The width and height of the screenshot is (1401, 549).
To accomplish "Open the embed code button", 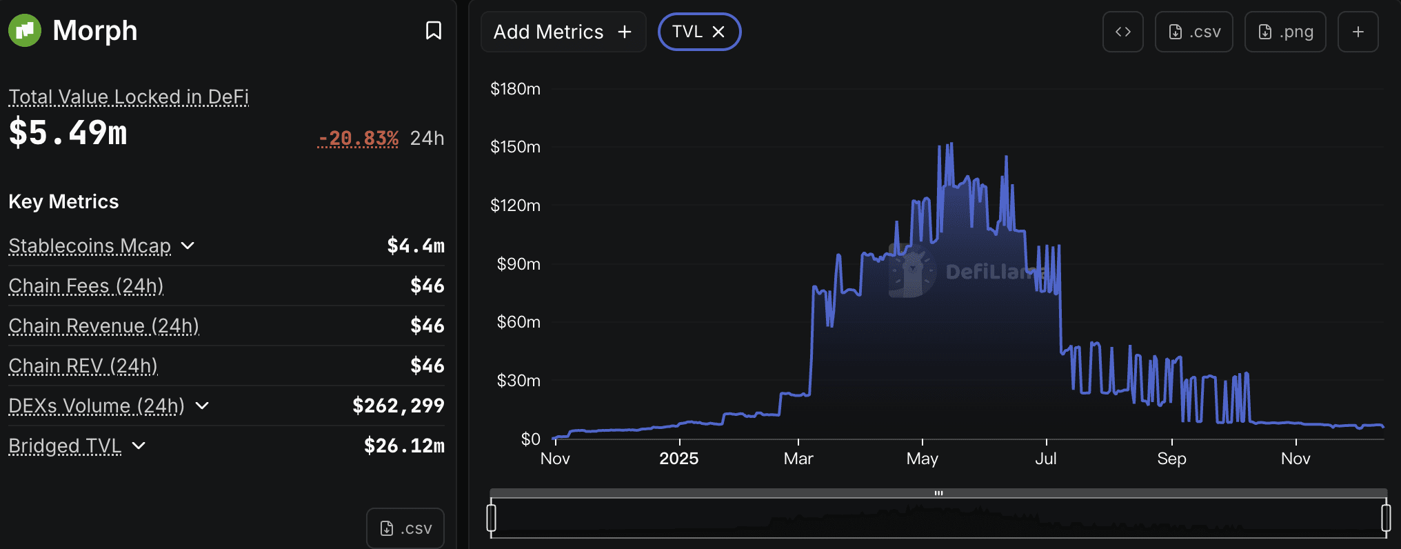I will tap(1123, 32).
